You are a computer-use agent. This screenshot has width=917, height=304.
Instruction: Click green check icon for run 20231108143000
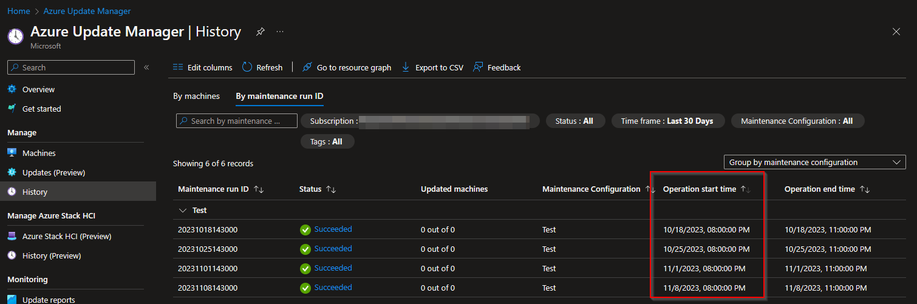(x=305, y=288)
